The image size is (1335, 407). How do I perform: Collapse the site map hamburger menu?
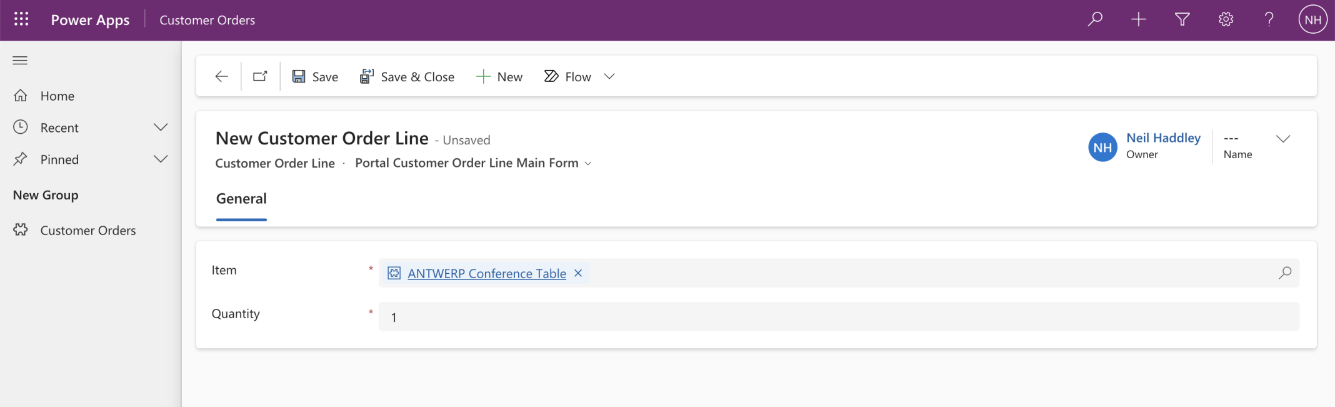coord(20,60)
